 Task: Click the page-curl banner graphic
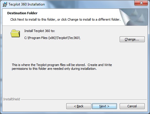tap(133, 17)
